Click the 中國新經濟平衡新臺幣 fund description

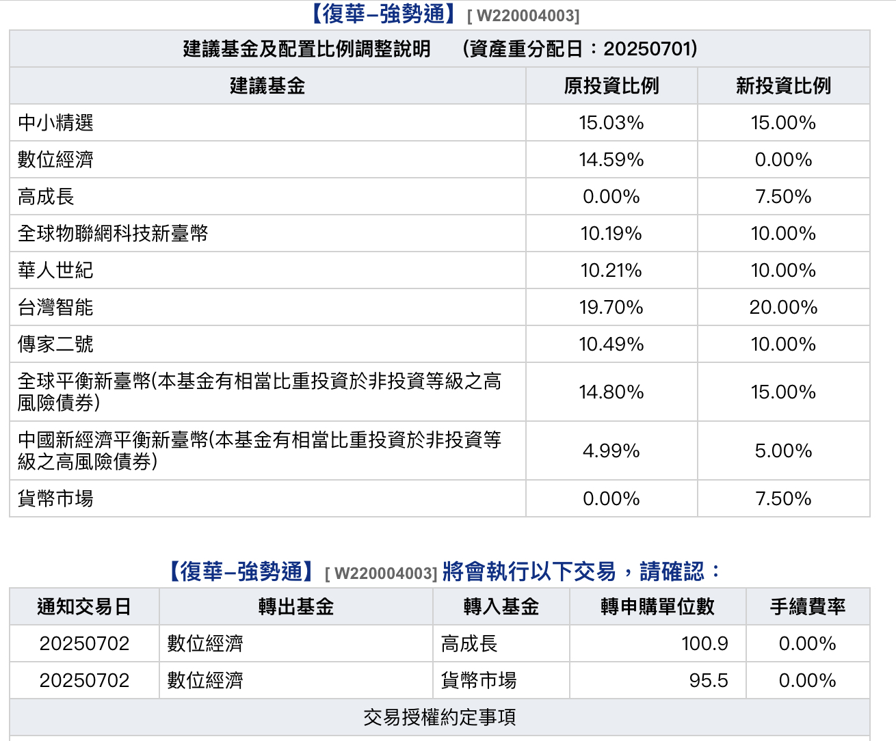(x=260, y=450)
